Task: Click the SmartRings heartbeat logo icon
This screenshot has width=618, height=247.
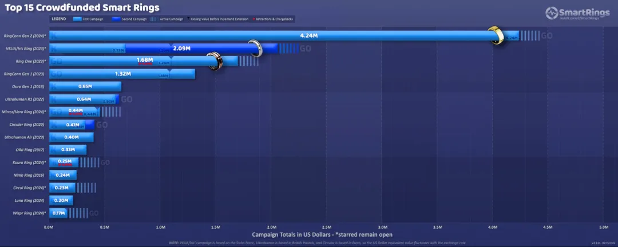Action: click(x=552, y=13)
